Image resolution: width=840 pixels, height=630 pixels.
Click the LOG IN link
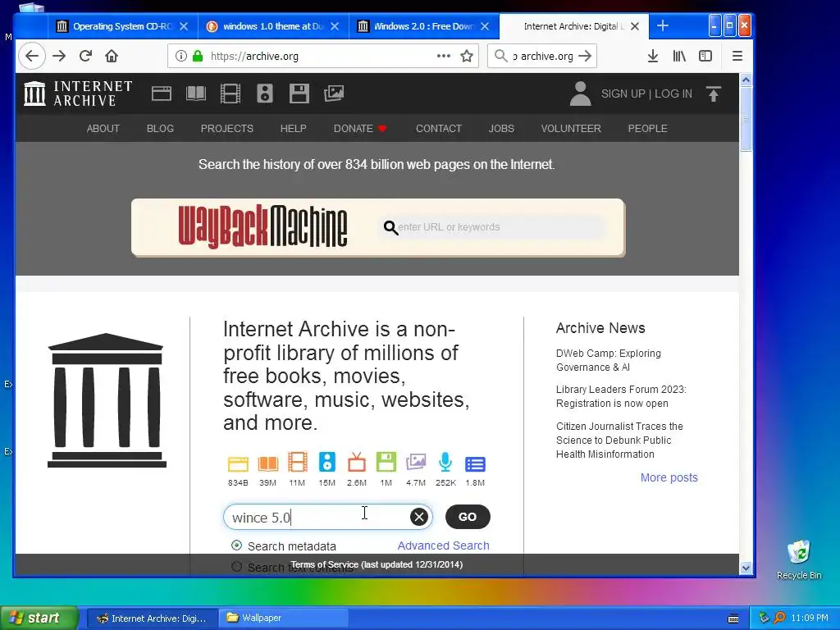click(x=673, y=94)
